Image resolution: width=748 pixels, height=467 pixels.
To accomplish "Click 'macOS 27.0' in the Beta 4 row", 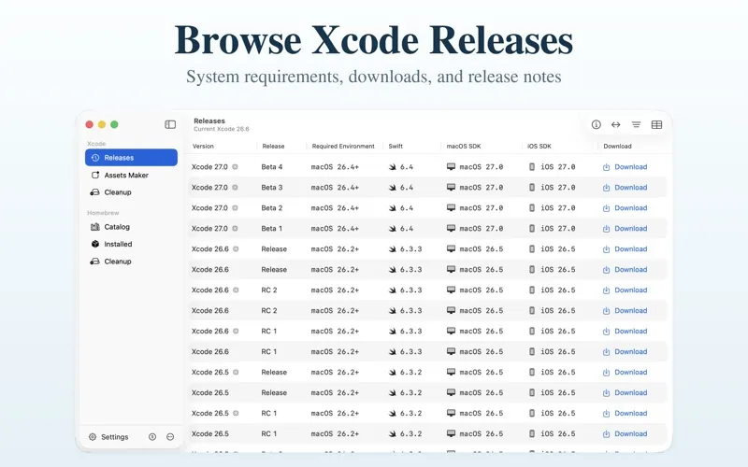I will point(482,167).
